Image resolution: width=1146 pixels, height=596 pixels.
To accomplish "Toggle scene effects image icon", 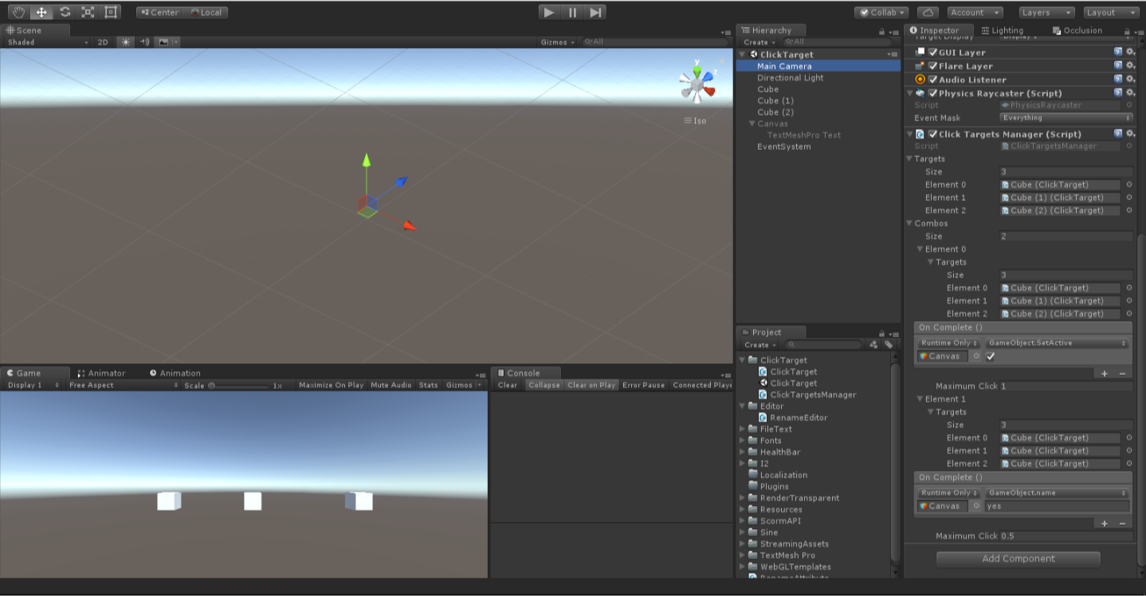I will pos(163,42).
